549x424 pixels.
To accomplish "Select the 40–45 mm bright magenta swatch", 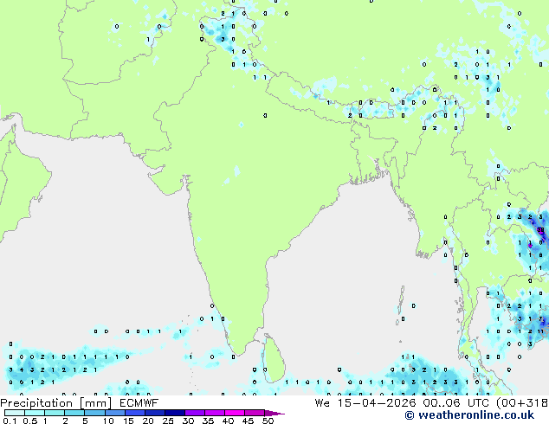I will (235, 413).
